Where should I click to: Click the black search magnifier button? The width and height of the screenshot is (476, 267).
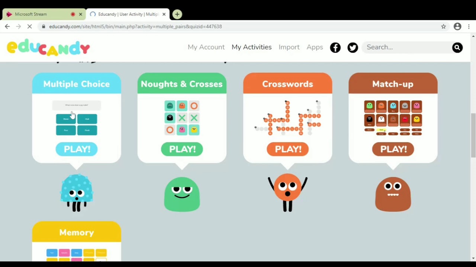pos(457,47)
